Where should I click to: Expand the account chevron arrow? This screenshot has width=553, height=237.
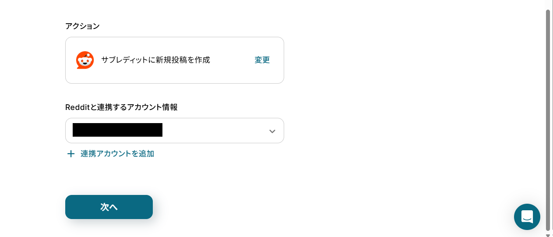point(272,131)
